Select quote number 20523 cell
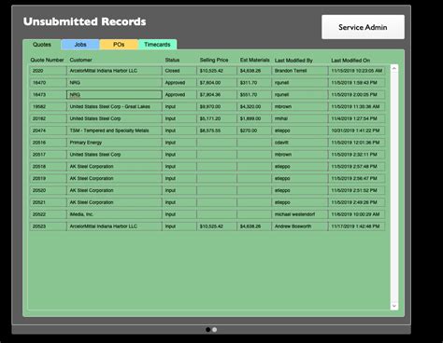This screenshot has width=443, height=343. [x=48, y=226]
